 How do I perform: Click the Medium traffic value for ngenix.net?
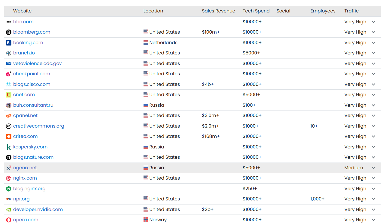click(x=354, y=168)
